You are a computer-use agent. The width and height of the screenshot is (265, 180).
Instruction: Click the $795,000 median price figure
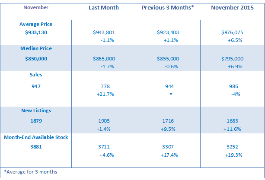click(x=232, y=58)
